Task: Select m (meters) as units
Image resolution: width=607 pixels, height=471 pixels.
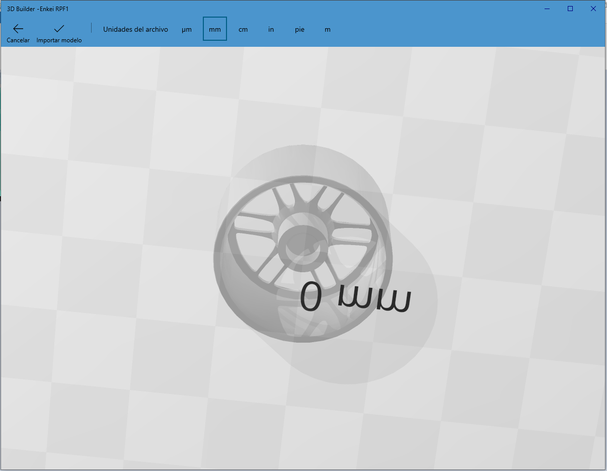Action: click(x=328, y=29)
